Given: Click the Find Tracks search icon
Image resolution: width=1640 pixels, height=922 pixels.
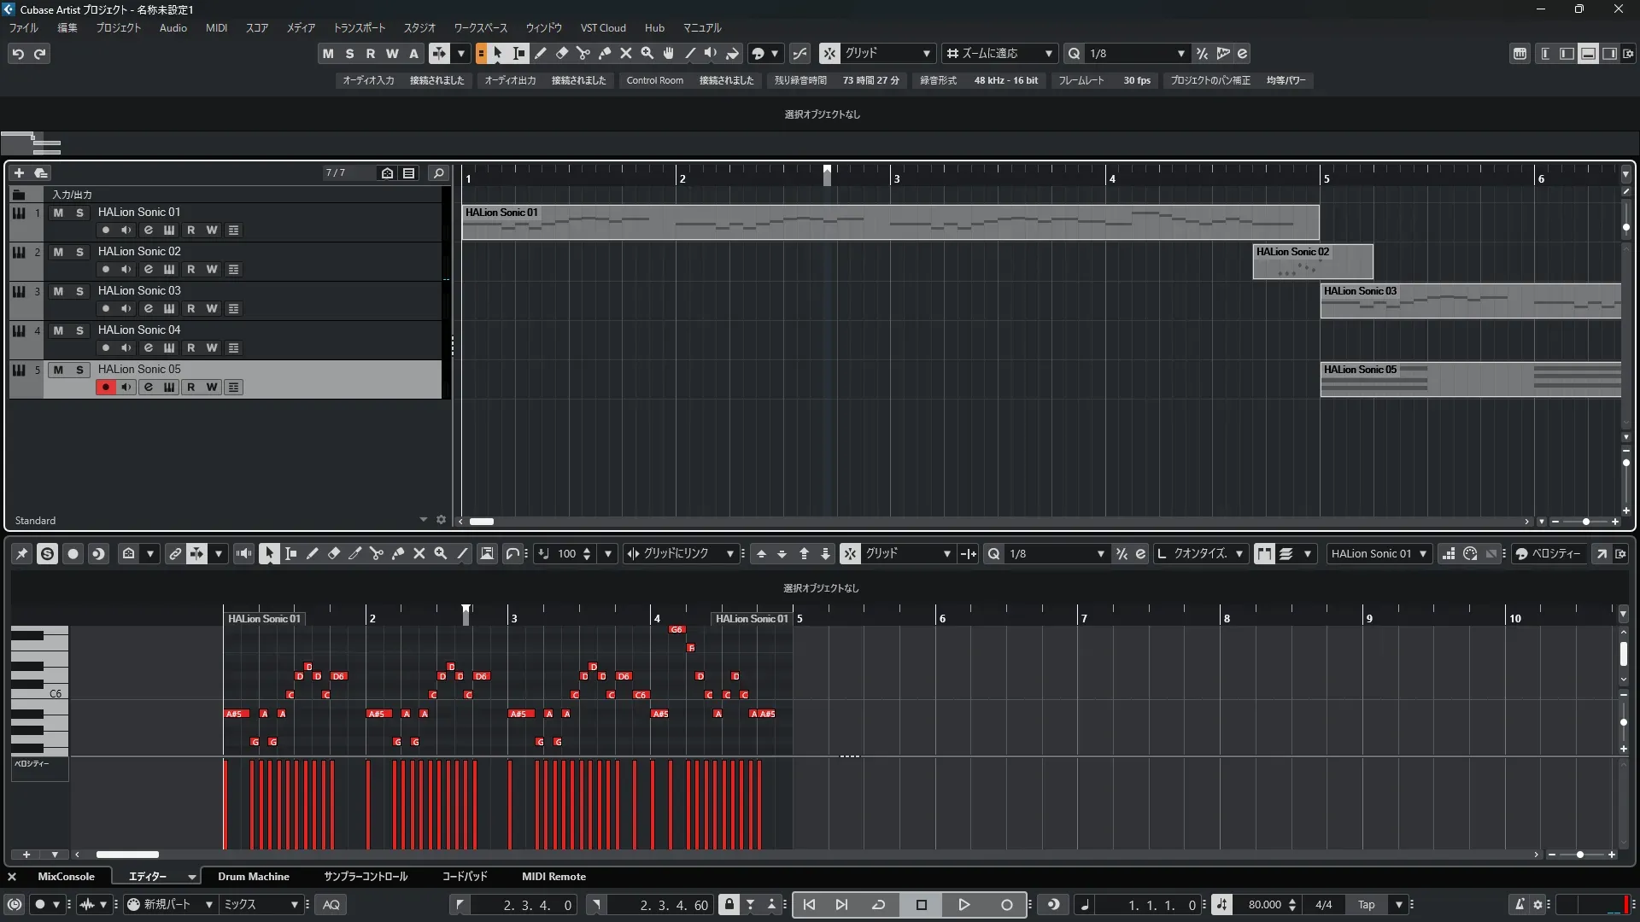Looking at the screenshot, I should pos(438,173).
